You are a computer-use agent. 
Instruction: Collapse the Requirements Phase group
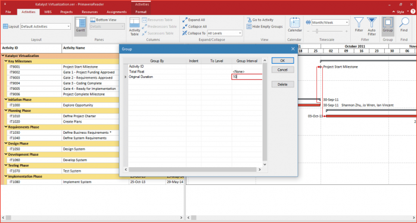pos(6,127)
